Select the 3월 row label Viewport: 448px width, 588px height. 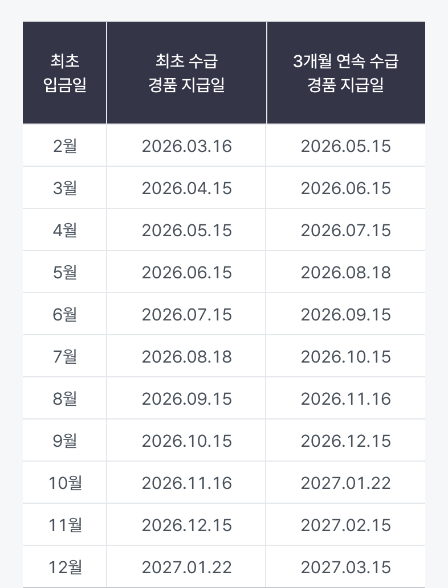[64, 187]
